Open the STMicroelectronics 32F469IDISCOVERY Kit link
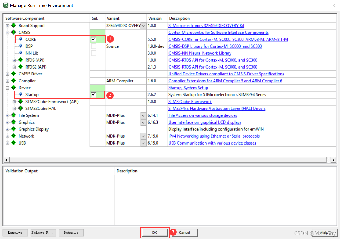Image resolution: width=340 pixels, height=239 pixels. [x=206, y=25]
